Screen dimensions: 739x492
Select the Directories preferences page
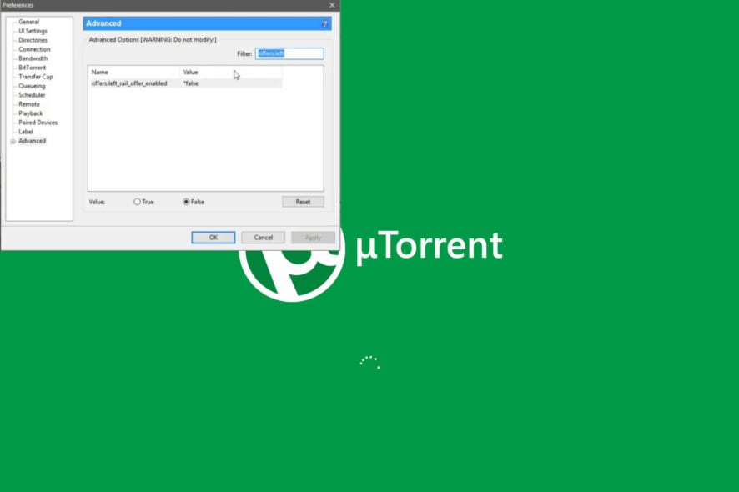point(33,39)
